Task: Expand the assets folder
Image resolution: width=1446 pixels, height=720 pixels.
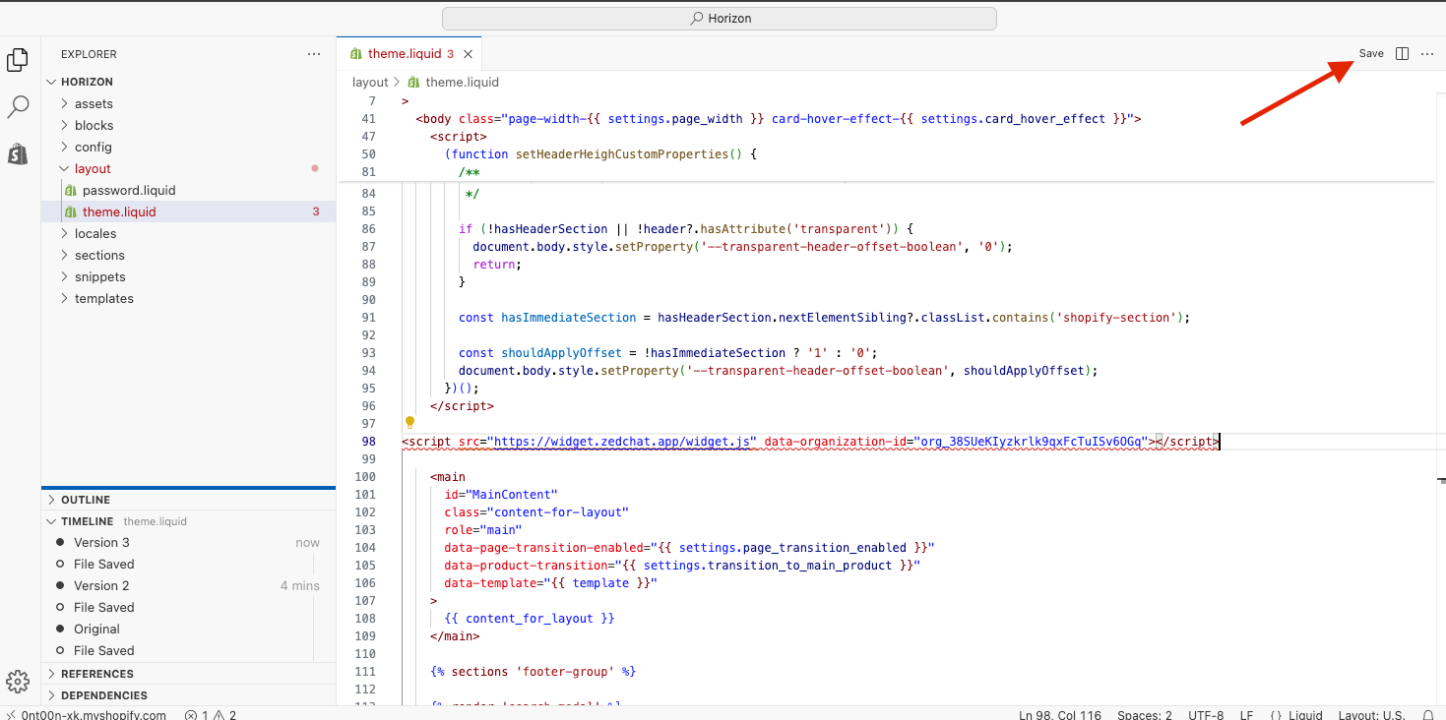Action: pos(94,103)
